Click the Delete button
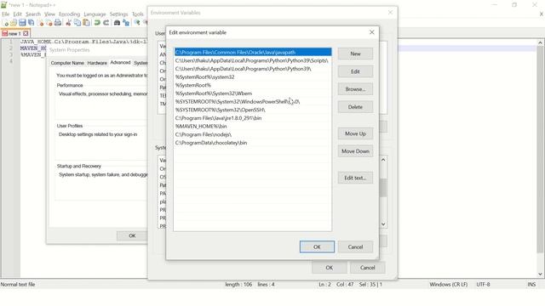Image resolution: width=545 pixels, height=306 pixels. point(355,107)
